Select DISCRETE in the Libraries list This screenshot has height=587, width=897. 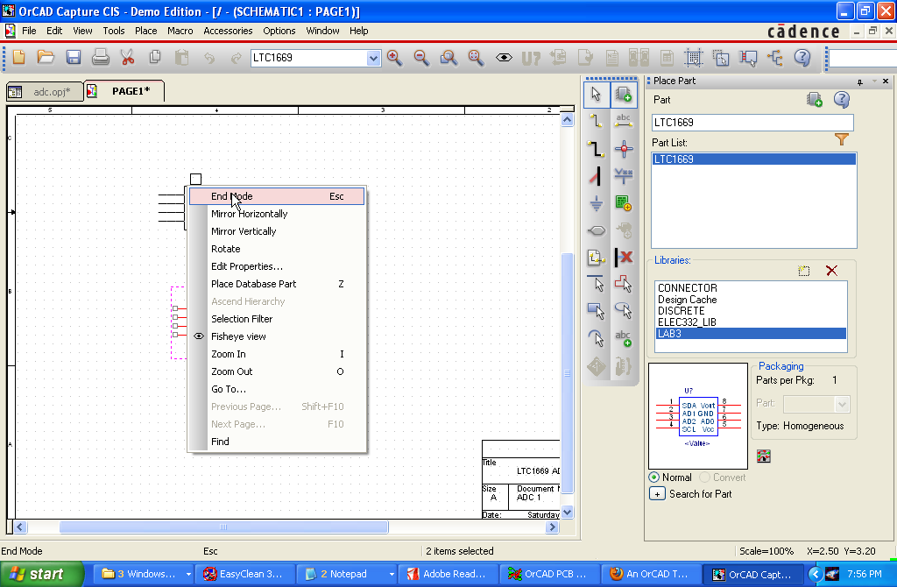pyautogui.click(x=751, y=311)
